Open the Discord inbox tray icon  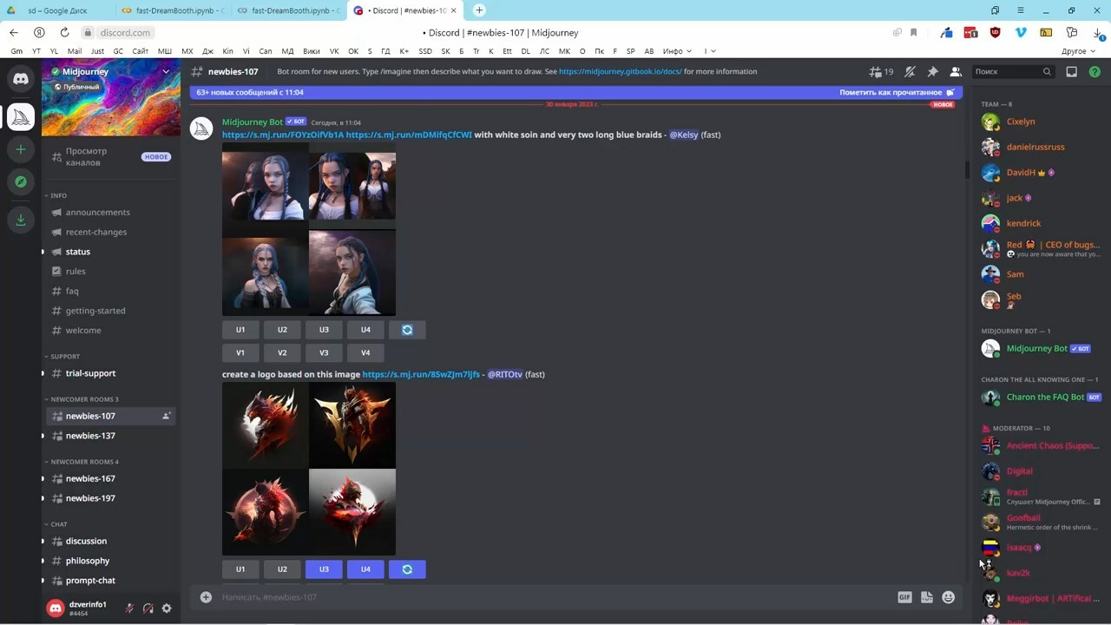point(1071,72)
